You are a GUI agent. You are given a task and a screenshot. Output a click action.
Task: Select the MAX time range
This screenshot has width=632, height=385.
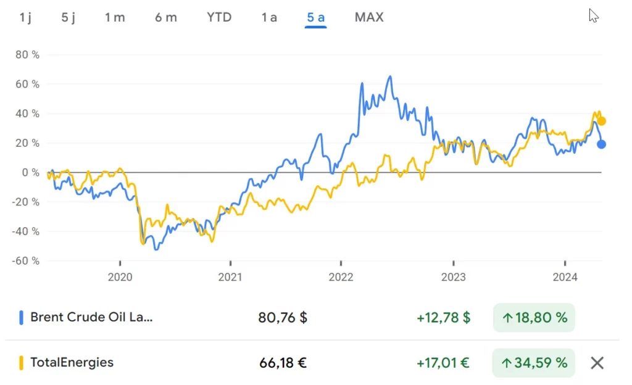[368, 17]
